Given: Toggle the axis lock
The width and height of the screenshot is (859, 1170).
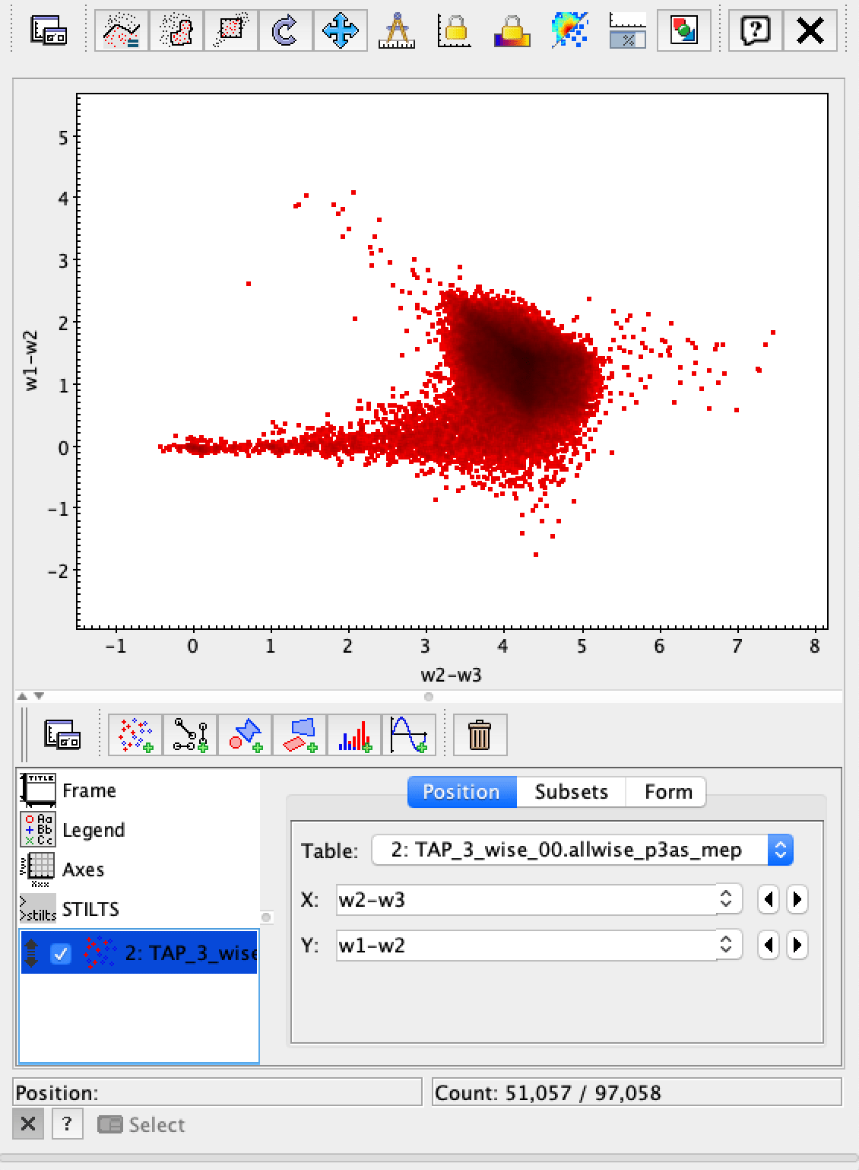Looking at the screenshot, I should [x=455, y=30].
